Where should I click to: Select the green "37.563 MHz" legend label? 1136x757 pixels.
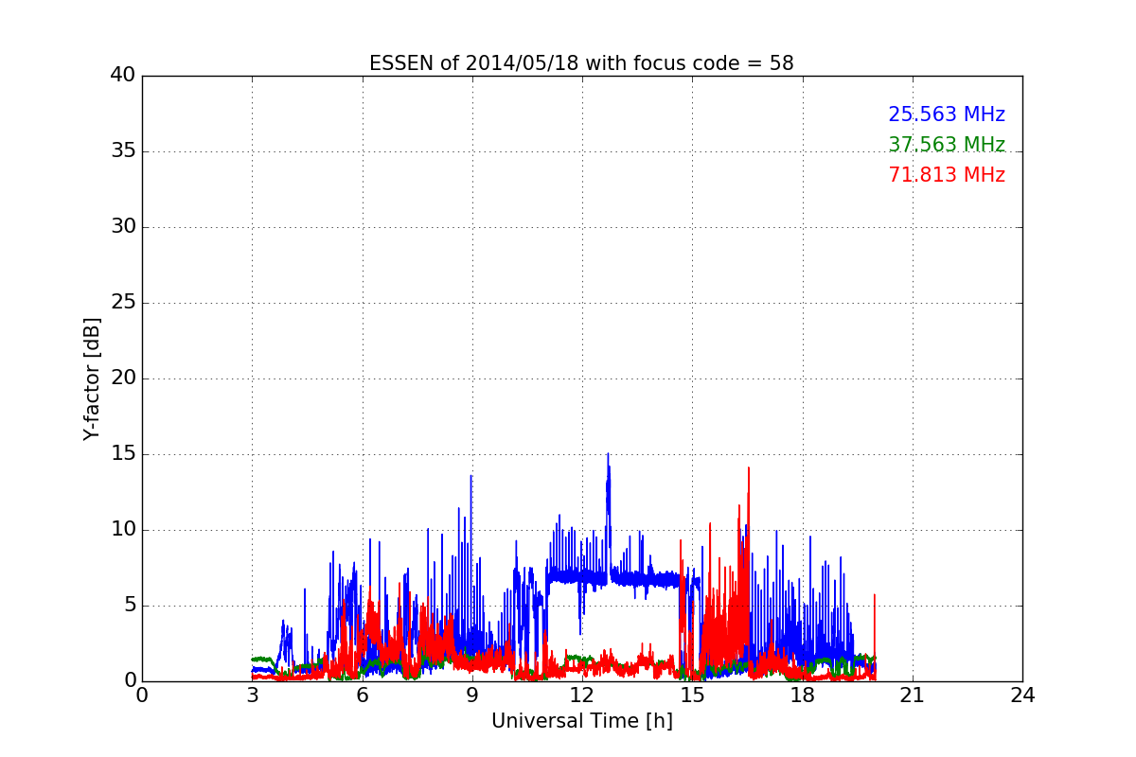click(947, 145)
